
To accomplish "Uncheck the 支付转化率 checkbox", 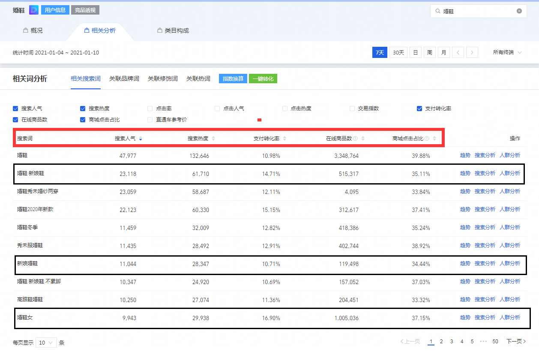I will pos(419,109).
